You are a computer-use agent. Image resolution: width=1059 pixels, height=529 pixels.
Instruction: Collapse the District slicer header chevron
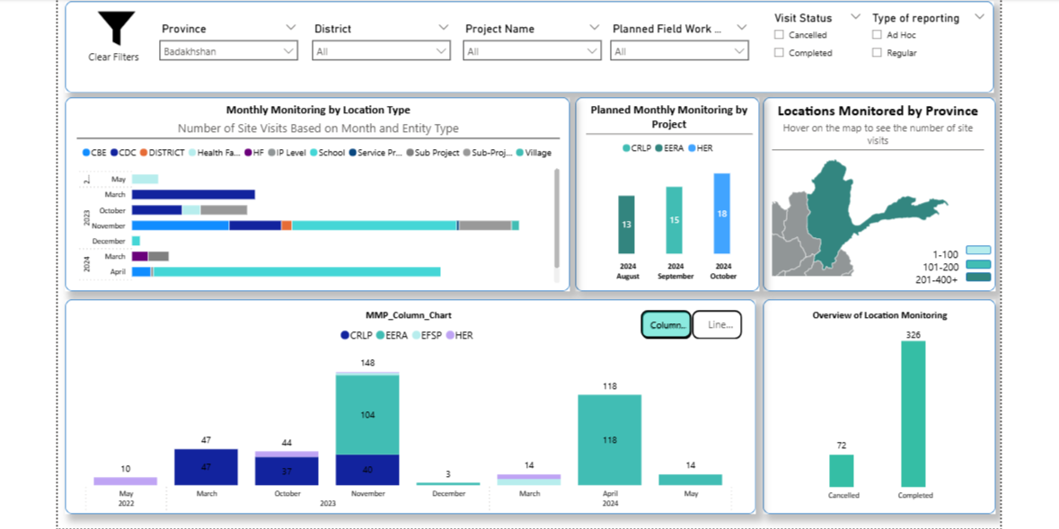tap(444, 28)
